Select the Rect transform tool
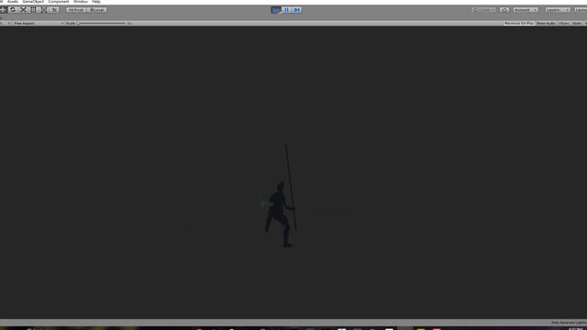This screenshot has height=330, width=587. (33, 10)
